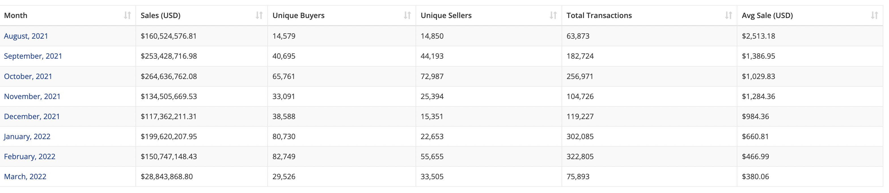
Task: Select the November, 2021 link
Action: 32,97
